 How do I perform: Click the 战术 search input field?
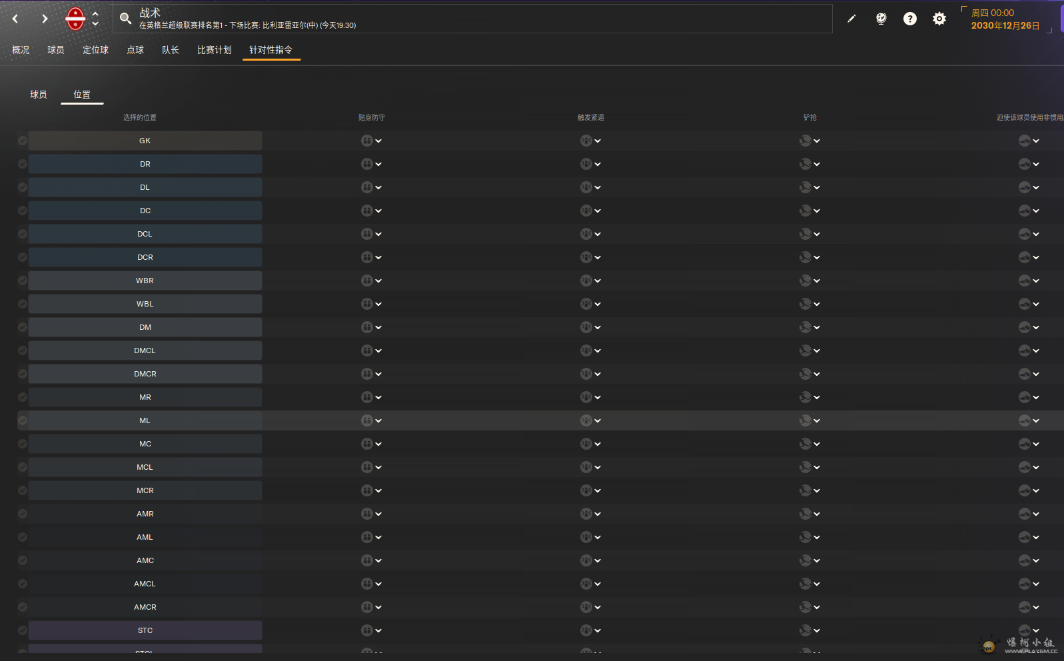tap(472, 19)
